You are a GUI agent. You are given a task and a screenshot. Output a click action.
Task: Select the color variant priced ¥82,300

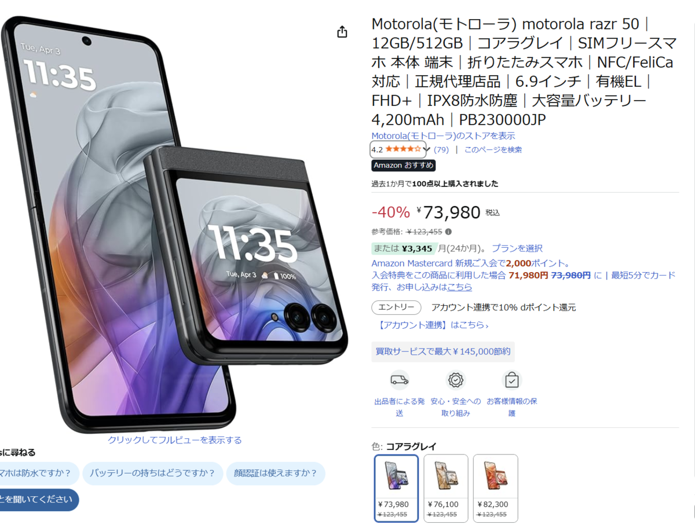point(496,488)
